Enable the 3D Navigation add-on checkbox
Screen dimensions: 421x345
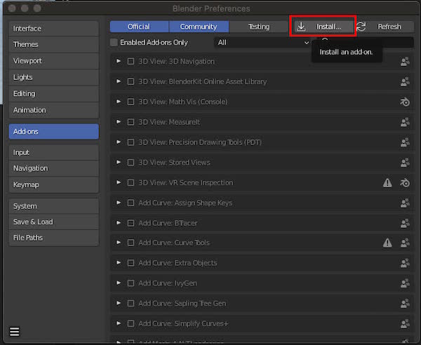pos(131,62)
